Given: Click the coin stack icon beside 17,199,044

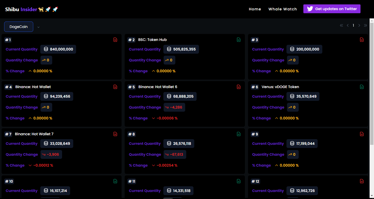Looking at the screenshot, I should [292, 144].
